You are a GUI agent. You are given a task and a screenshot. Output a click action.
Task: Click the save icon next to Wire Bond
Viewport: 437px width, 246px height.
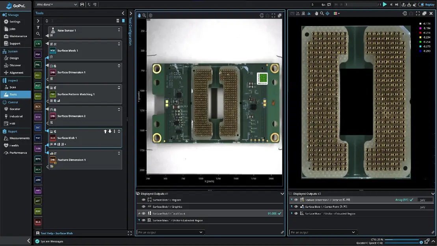83,4
